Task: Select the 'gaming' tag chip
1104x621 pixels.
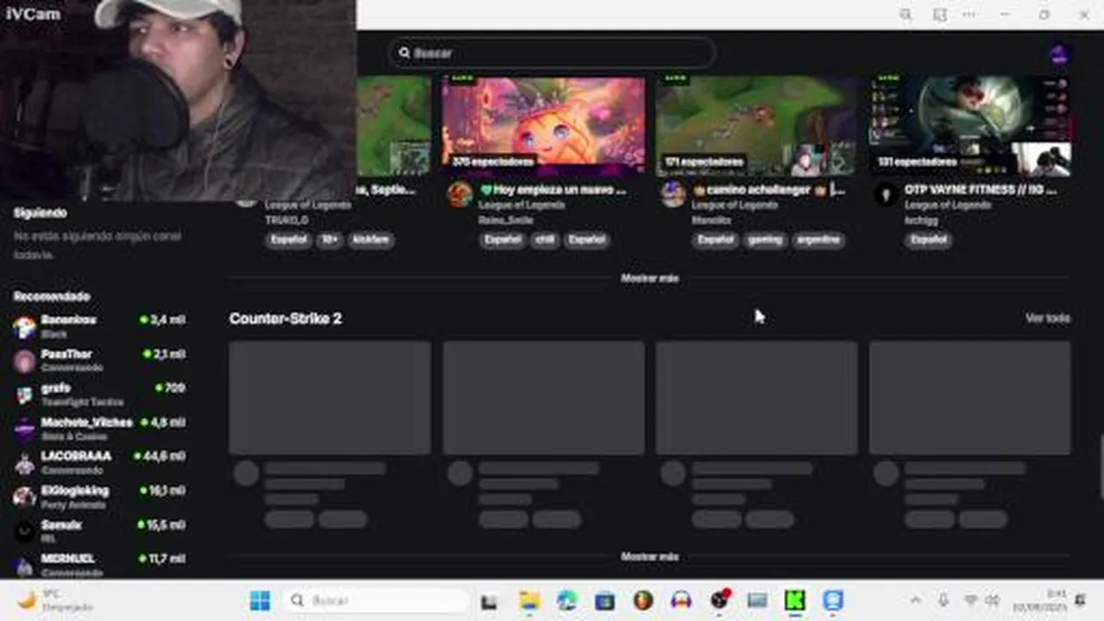Action: pyautogui.click(x=764, y=240)
